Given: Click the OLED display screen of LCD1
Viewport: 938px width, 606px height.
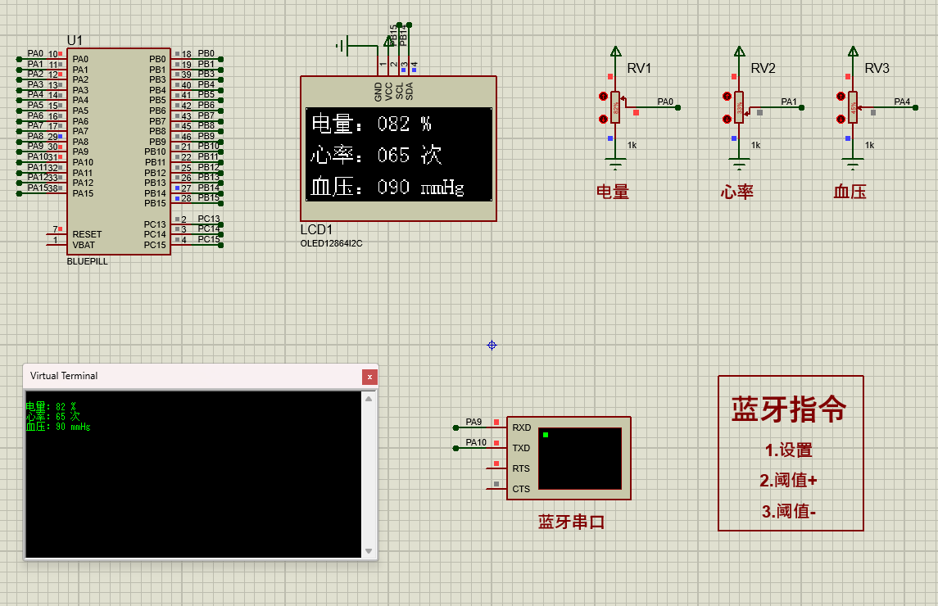Looking at the screenshot, I should 399,154.
